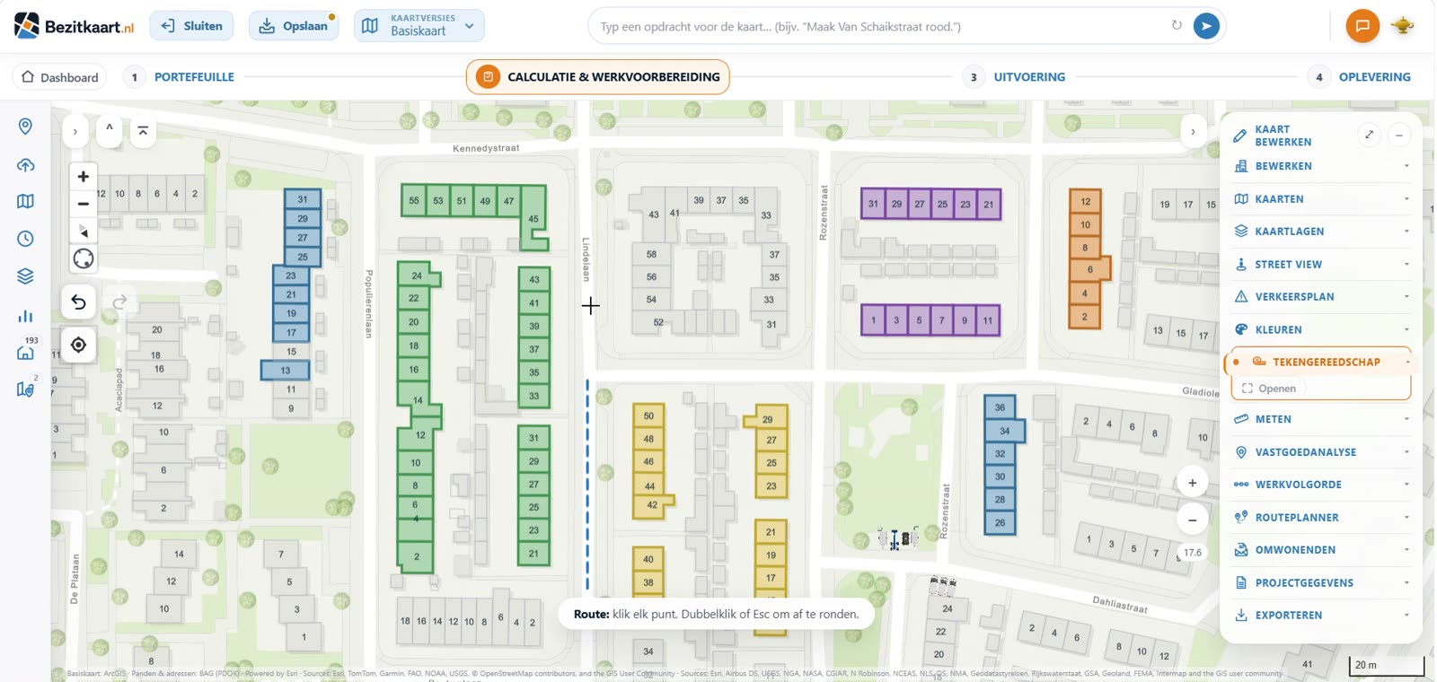Locate my position with the crosshair button
Screen dimensions: 1437x682
(78, 345)
